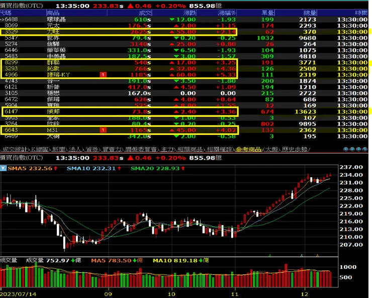Select the stock code 6488 row
The image size is (372, 298).
pos(184,20)
